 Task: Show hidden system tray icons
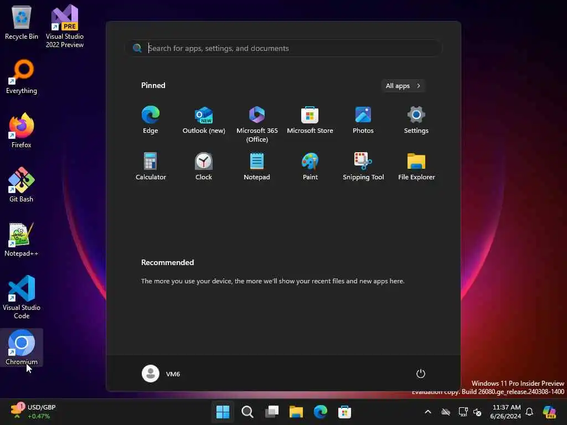coord(428,412)
